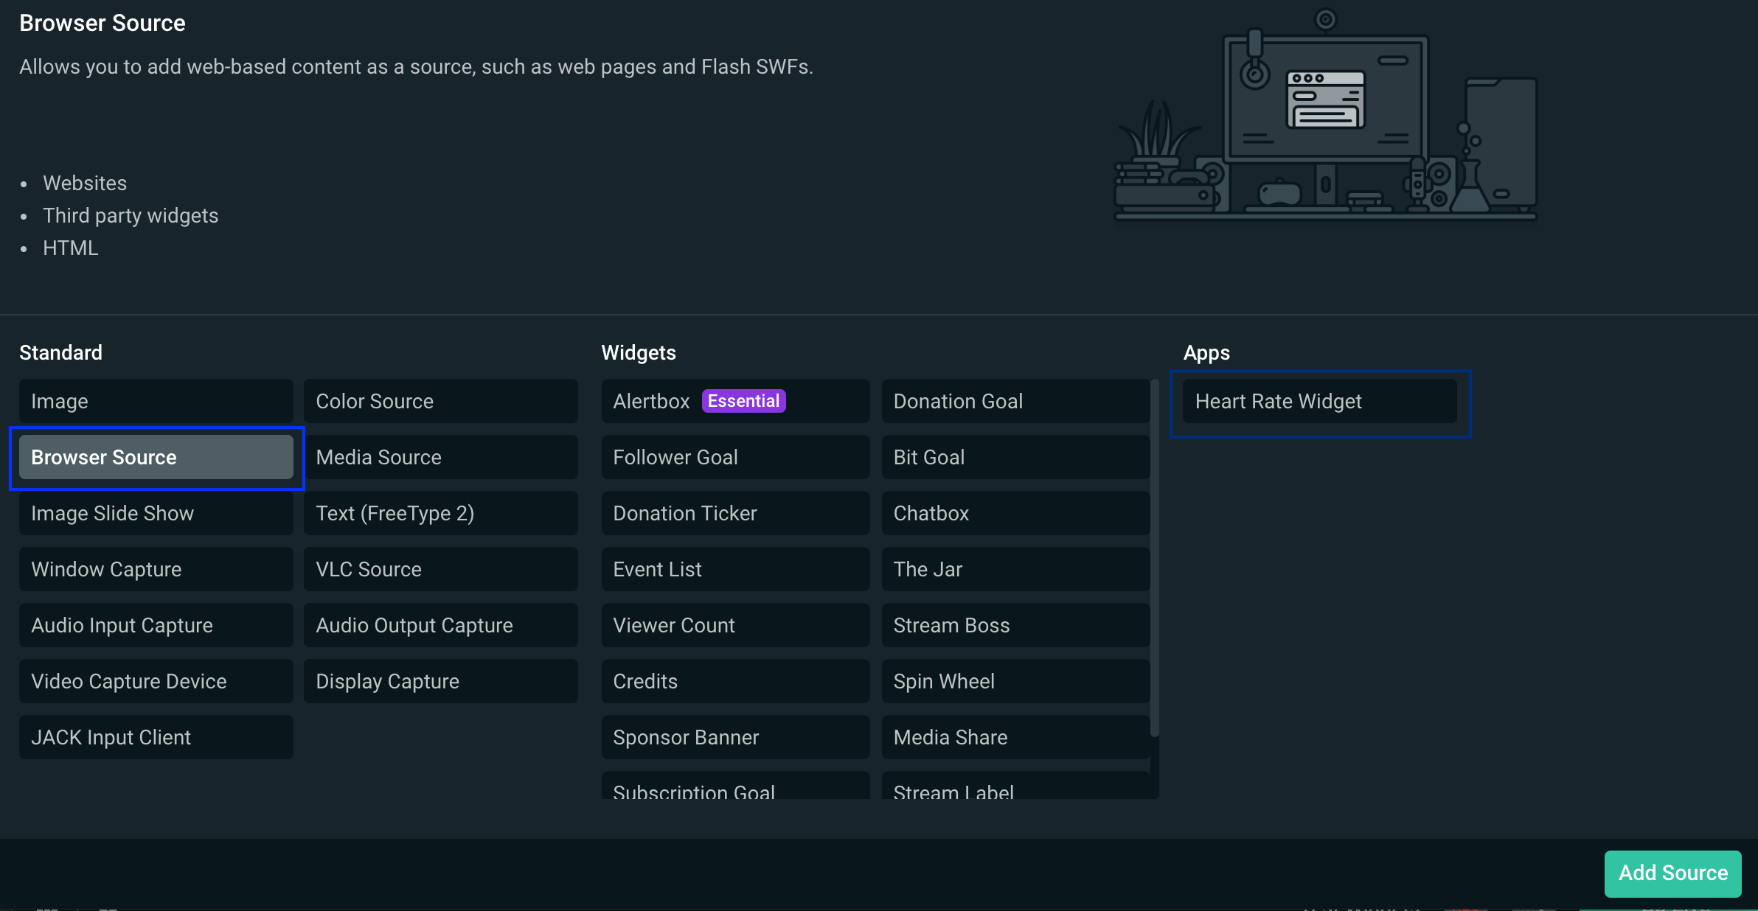Choose Color Source from Standard list
Viewport: 1758px width, 911px height.
click(440, 401)
